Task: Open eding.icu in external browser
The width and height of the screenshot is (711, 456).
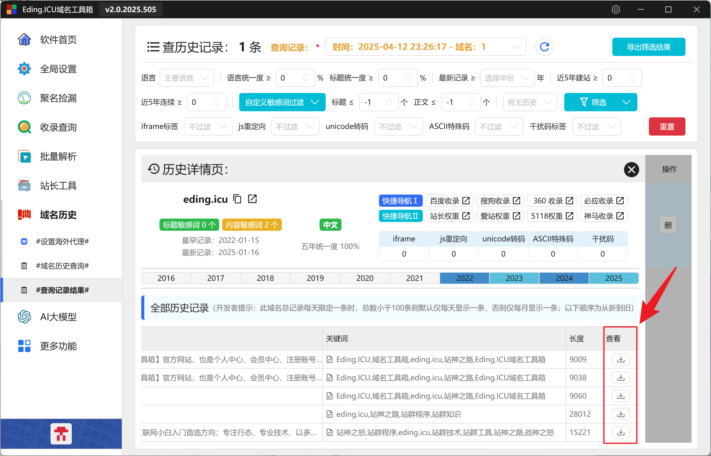Action: tap(252, 199)
